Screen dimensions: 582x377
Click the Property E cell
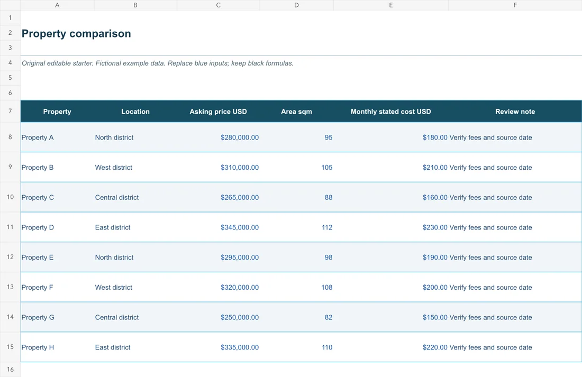click(57, 258)
